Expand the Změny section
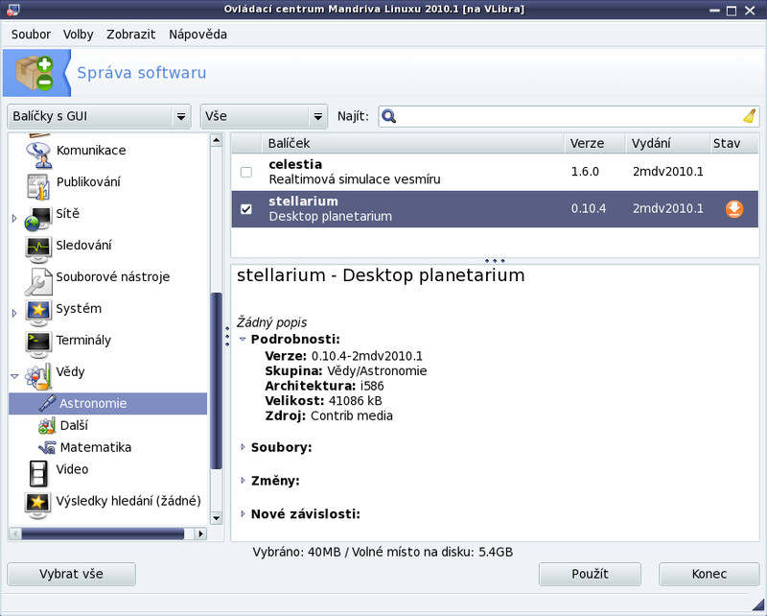This screenshot has width=767, height=616. coord(243,481)
